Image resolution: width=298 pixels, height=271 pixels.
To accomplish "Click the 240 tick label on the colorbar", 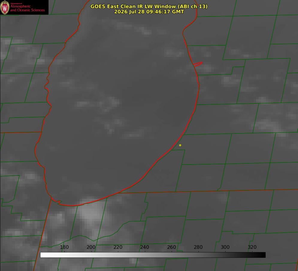I will pyautogui.click(x=145, y=247).
